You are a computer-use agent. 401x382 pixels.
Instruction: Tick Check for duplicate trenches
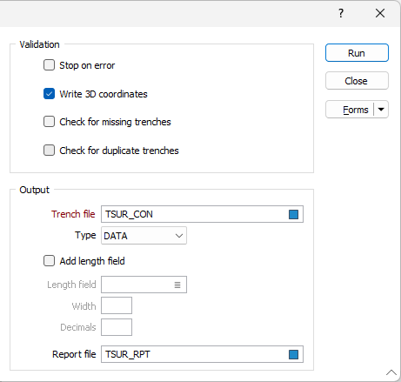[x=49, y=151]
